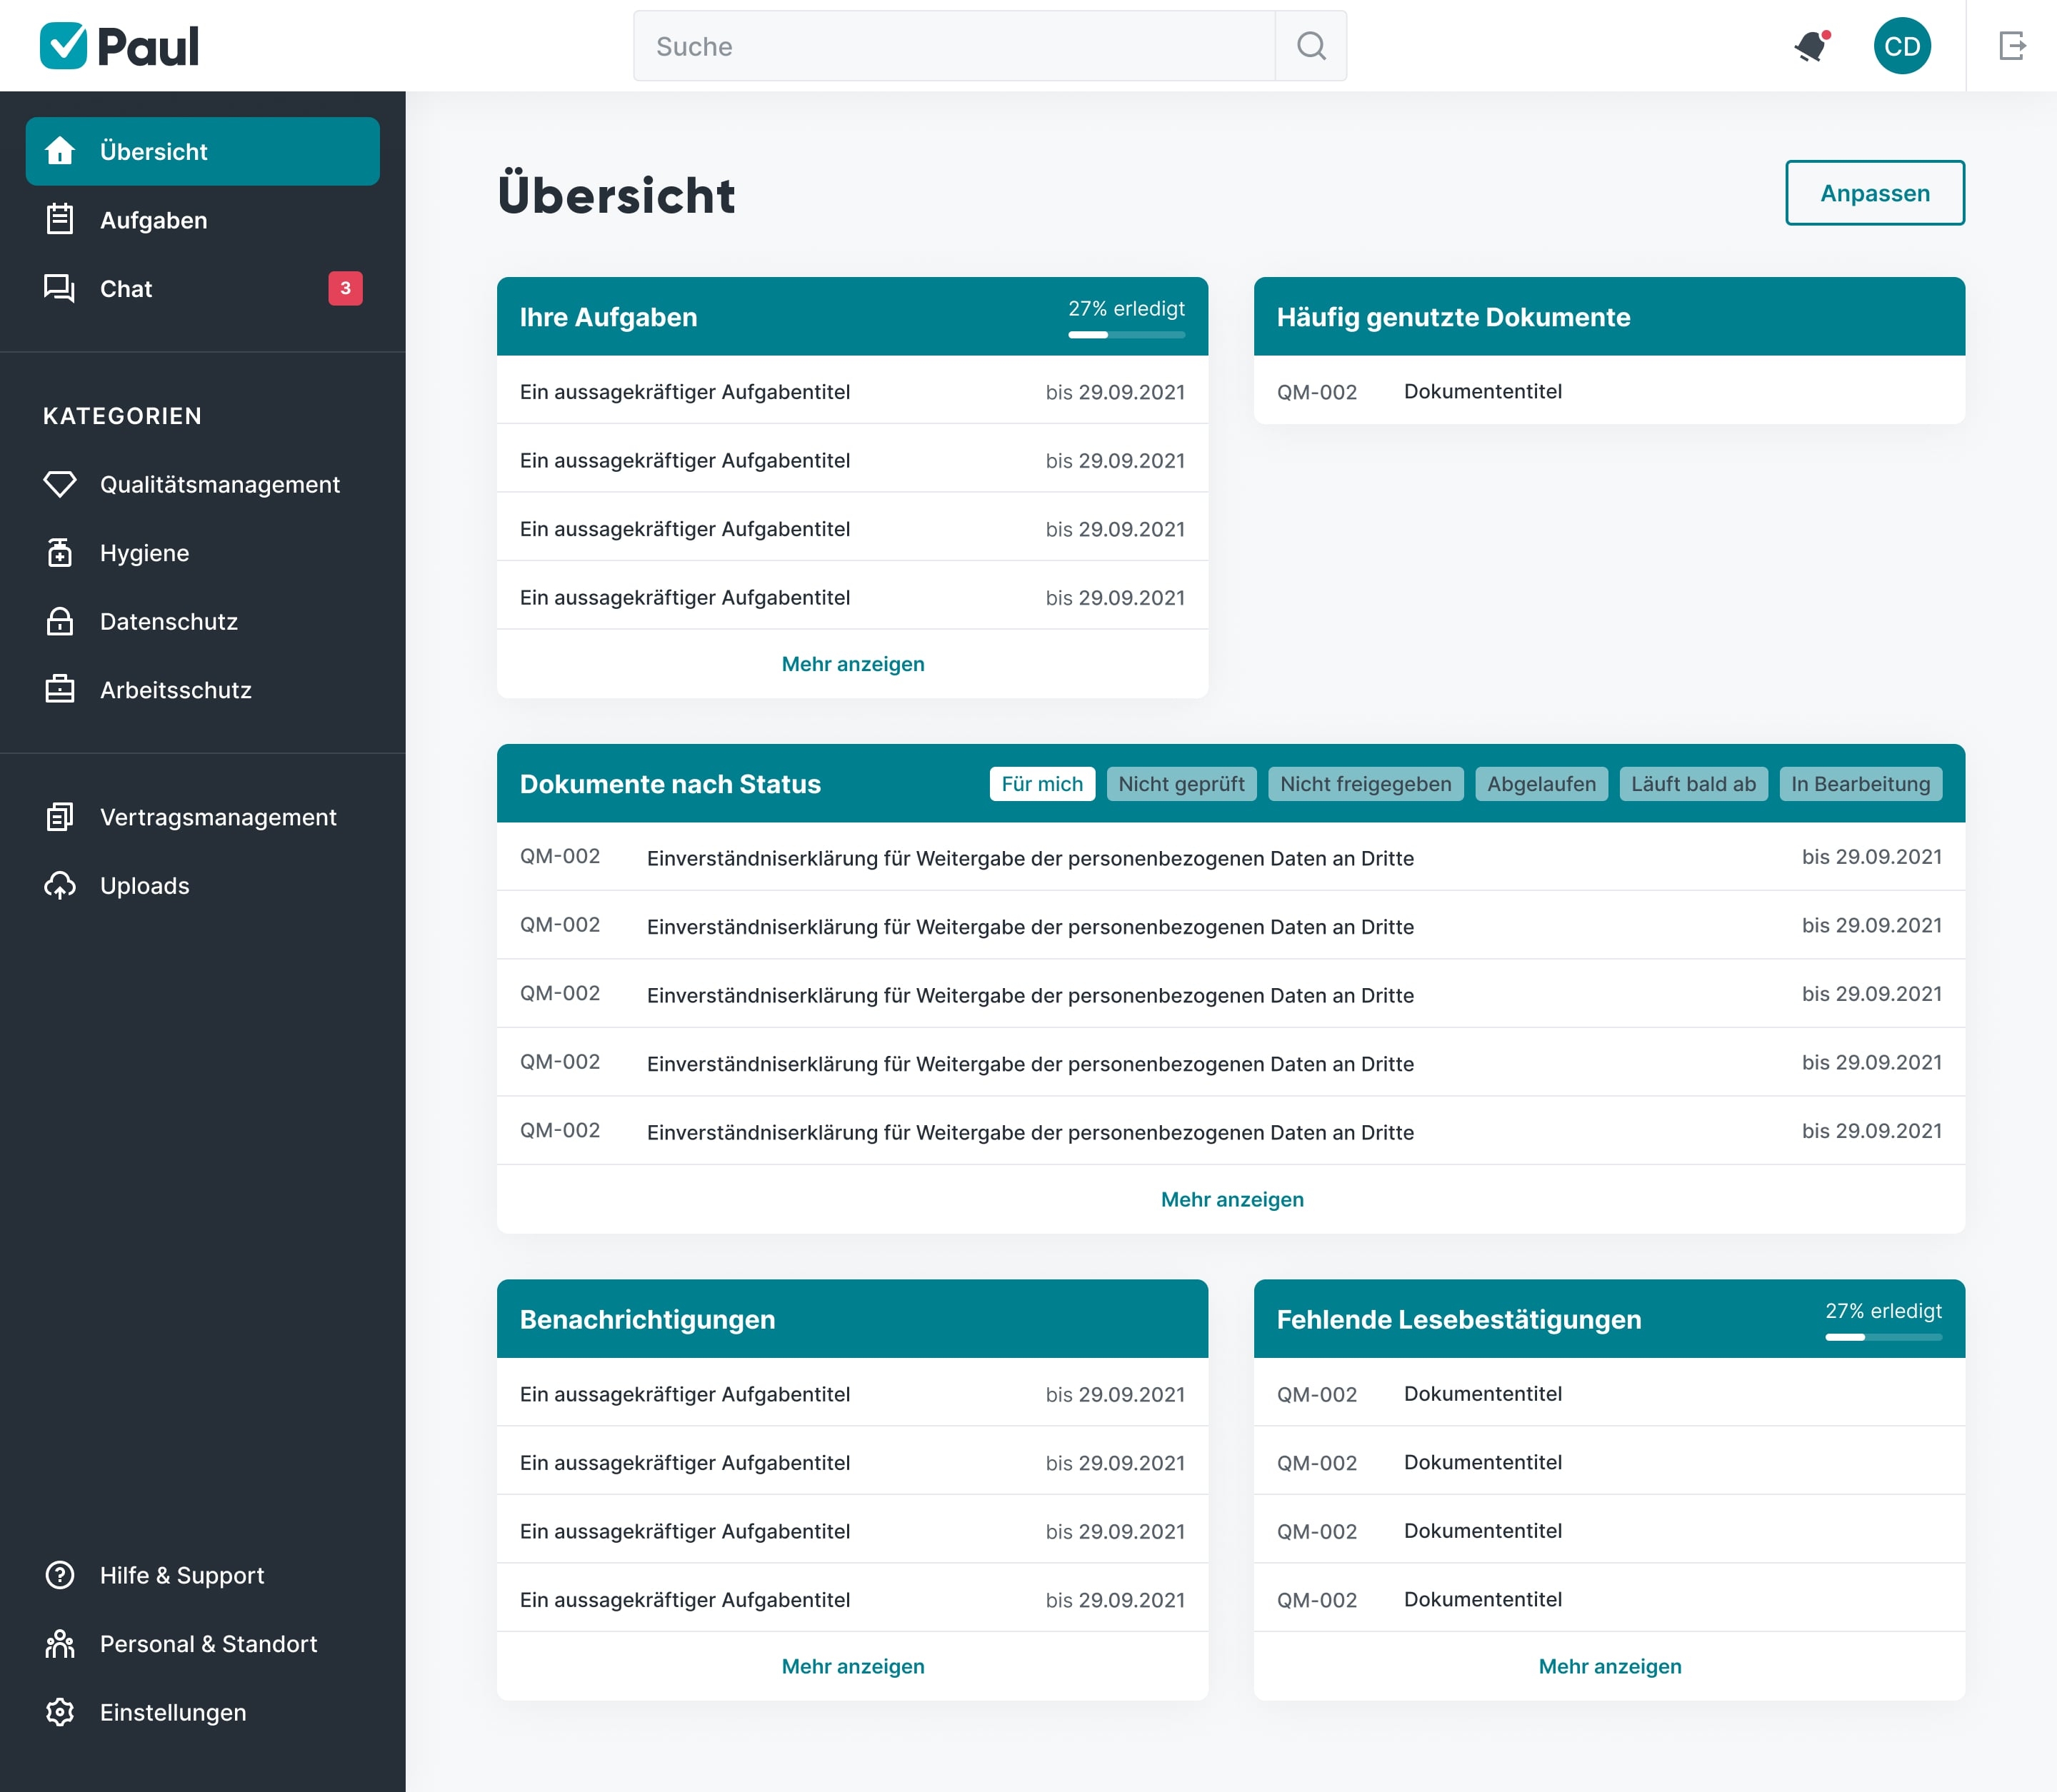Click the Einstellungen gear icon
Viewport: 2057px width, 1792px height.
pyautogui.click(x=60, y=1712)
